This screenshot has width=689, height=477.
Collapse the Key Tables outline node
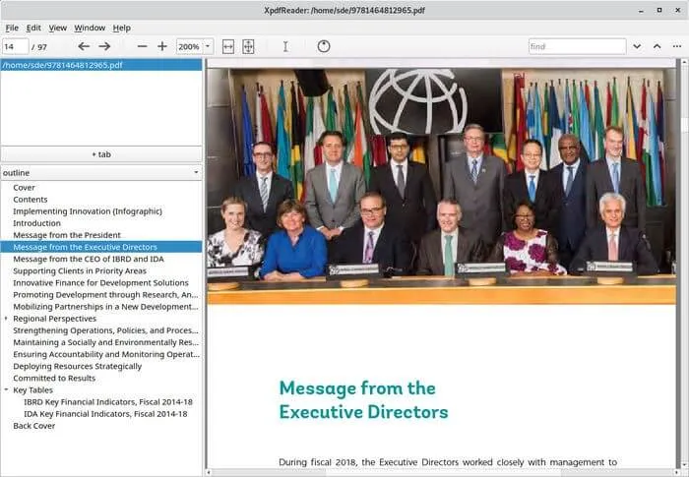tap(6, 390)
